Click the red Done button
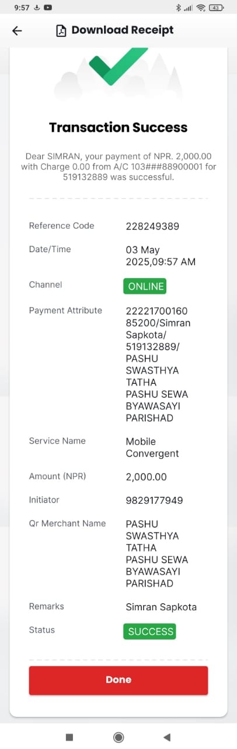 (x=118, y=680)
